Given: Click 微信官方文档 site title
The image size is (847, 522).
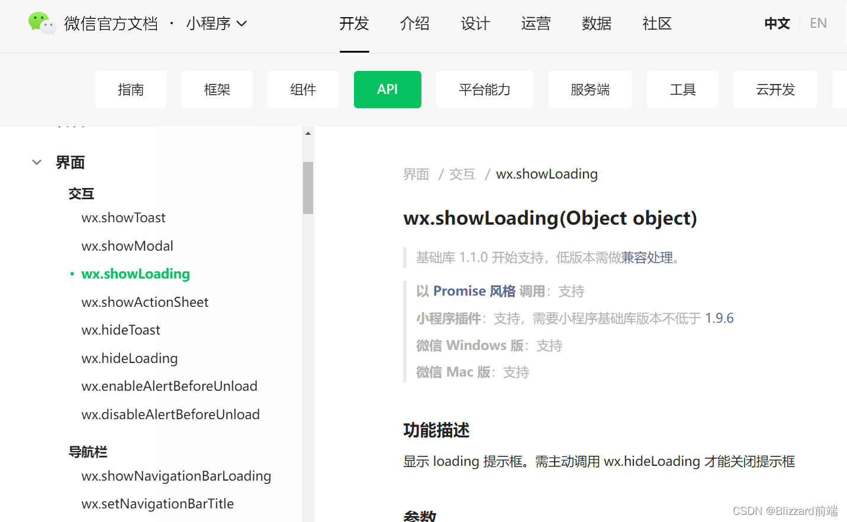Looking at the screenshot, I should pyautogui.click(x=111, y=24).
